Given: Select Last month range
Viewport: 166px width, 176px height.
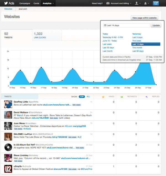Looking at the screenshot, I should (x=107, y=51).
